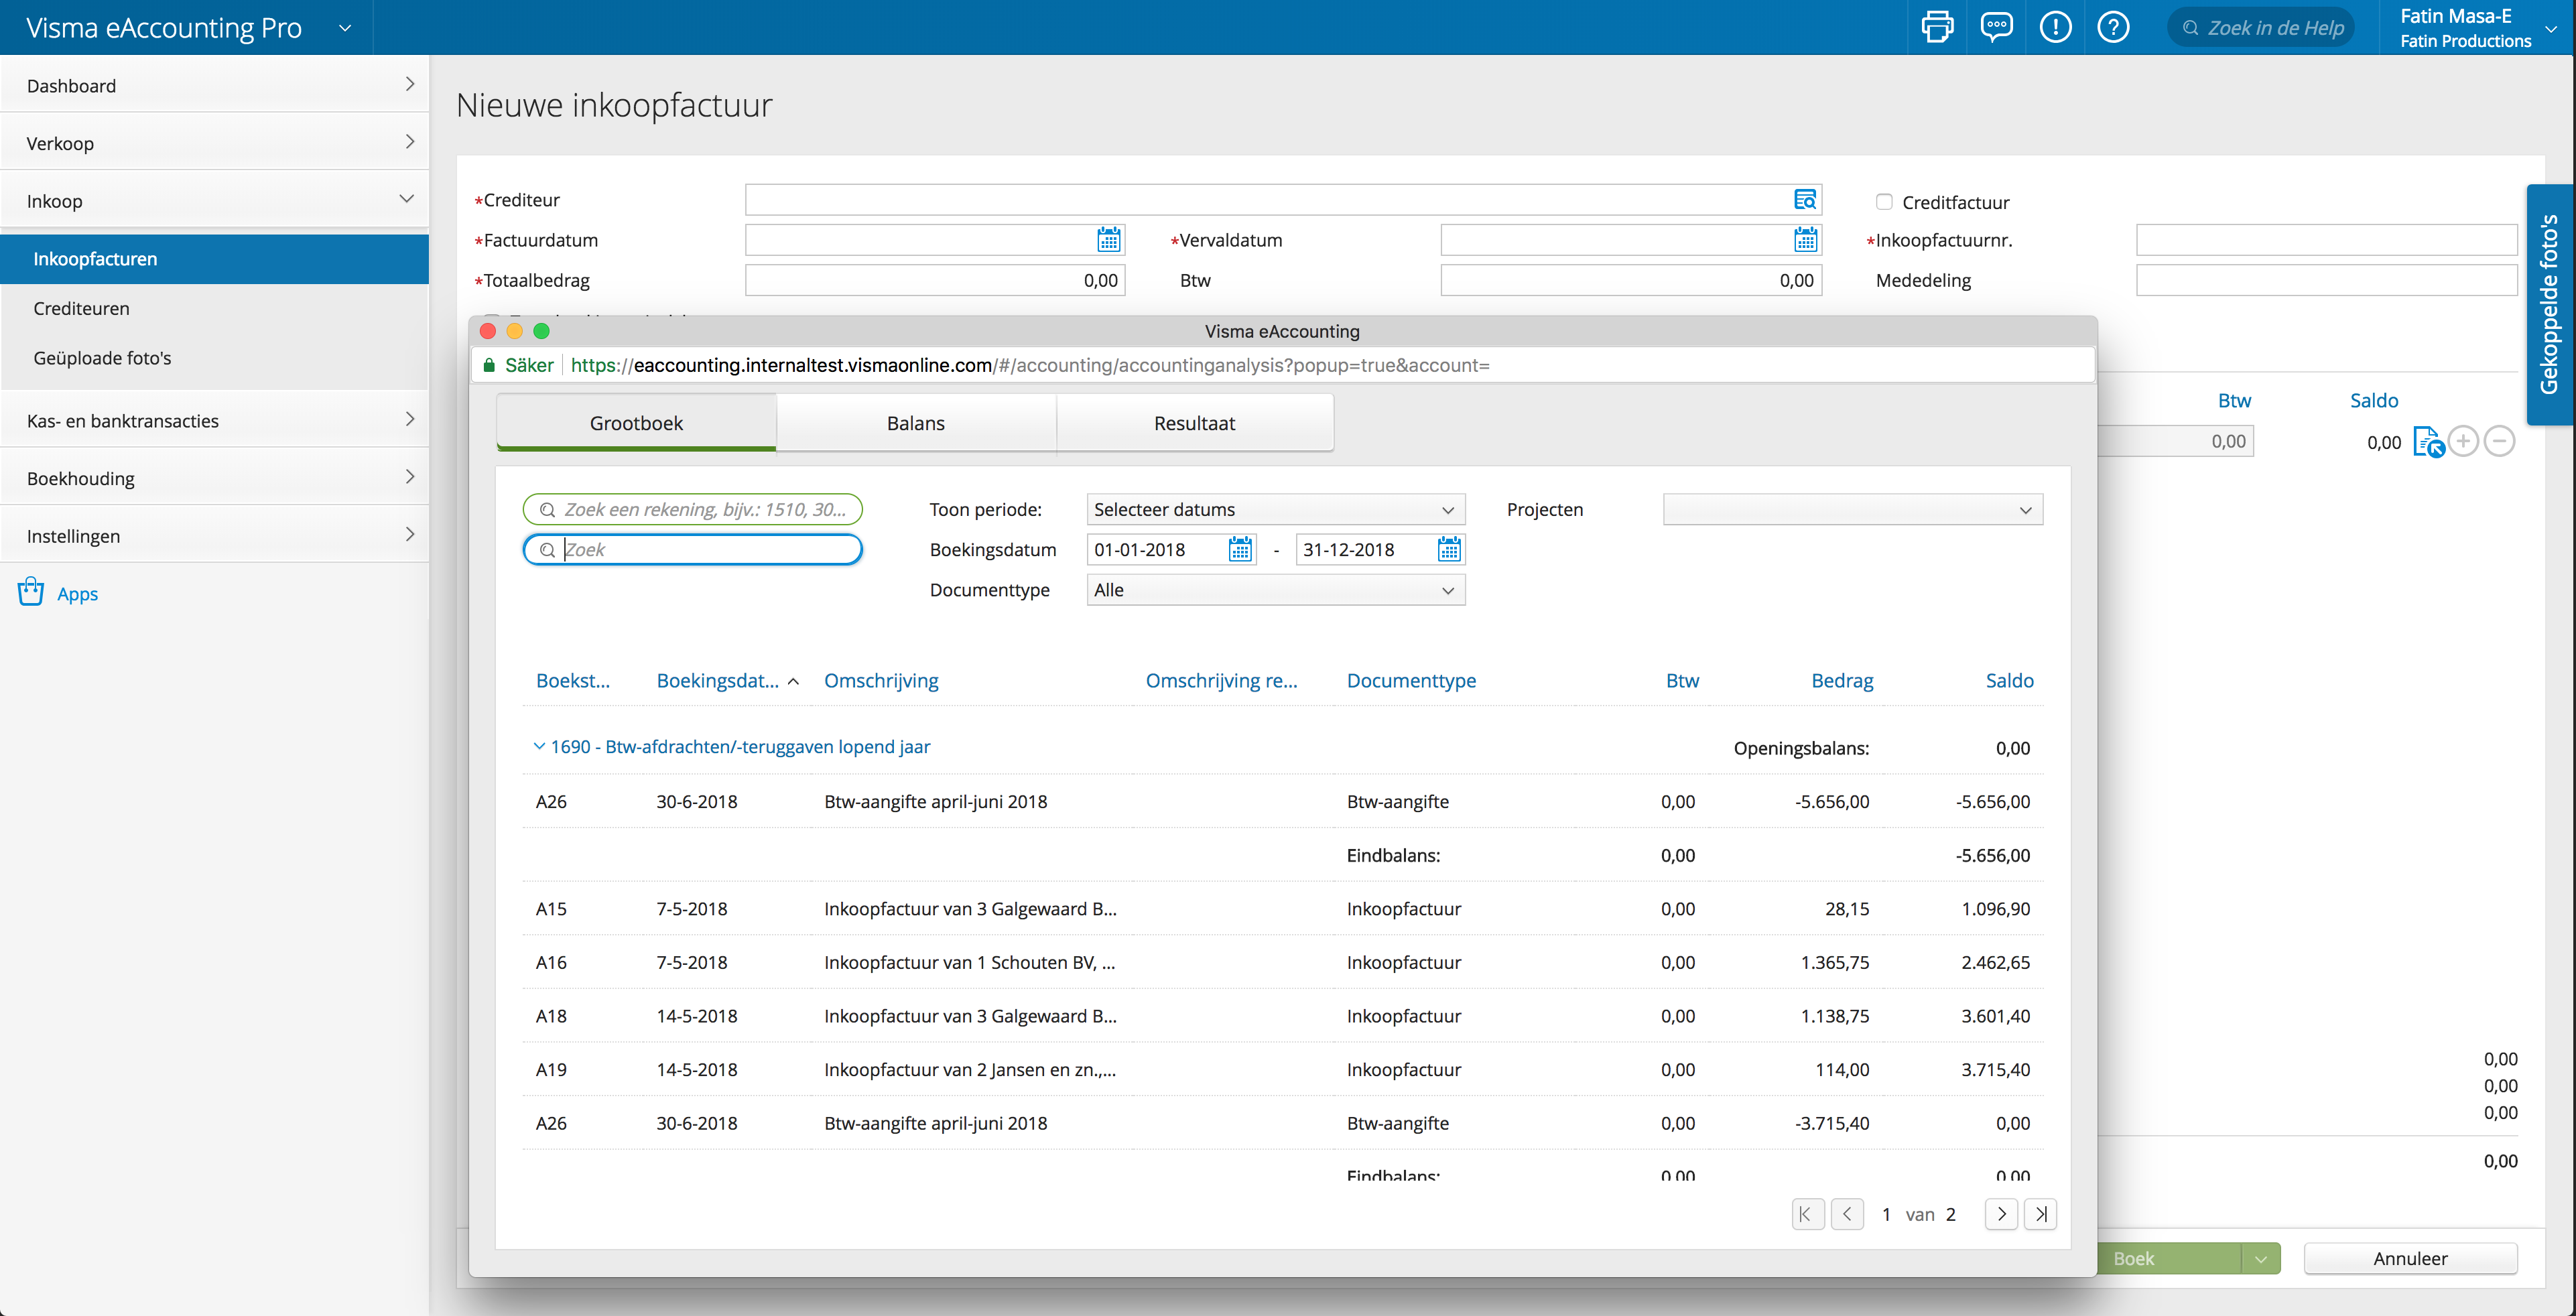The image size is (2576, 1316).
Task: Click the A16 Inkoopfactuur Schouten BV row
Action: coord(1282,962)
